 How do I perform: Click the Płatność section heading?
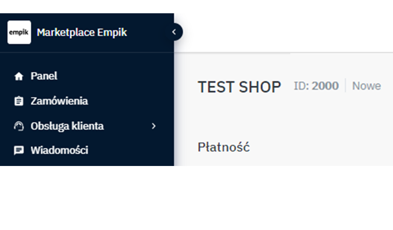pyautogui.click(x=223, y=147)
